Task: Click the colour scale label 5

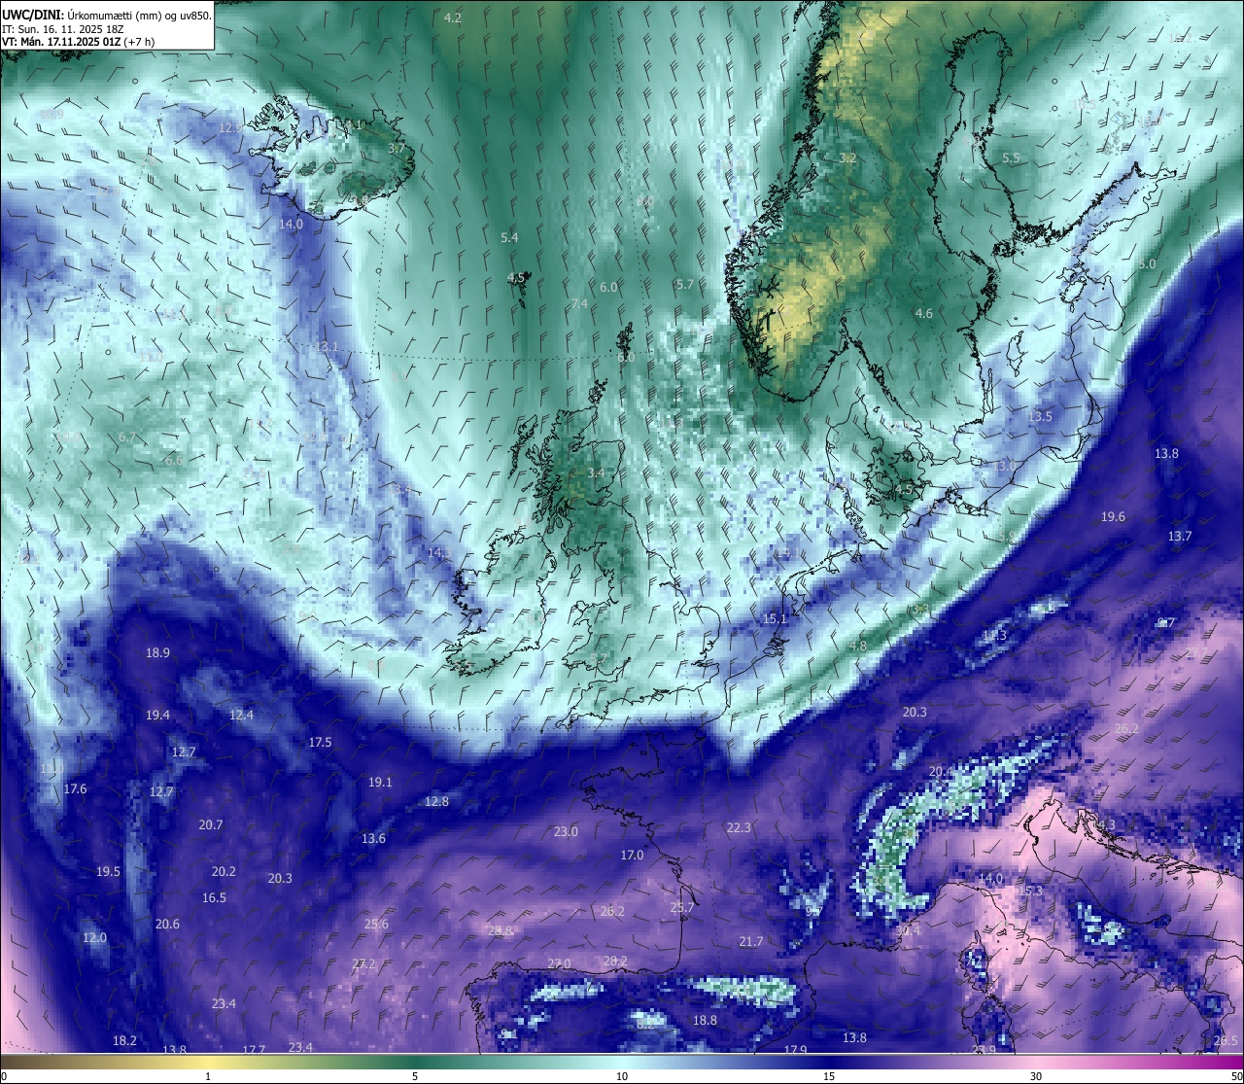Action: click(415, 1076)
